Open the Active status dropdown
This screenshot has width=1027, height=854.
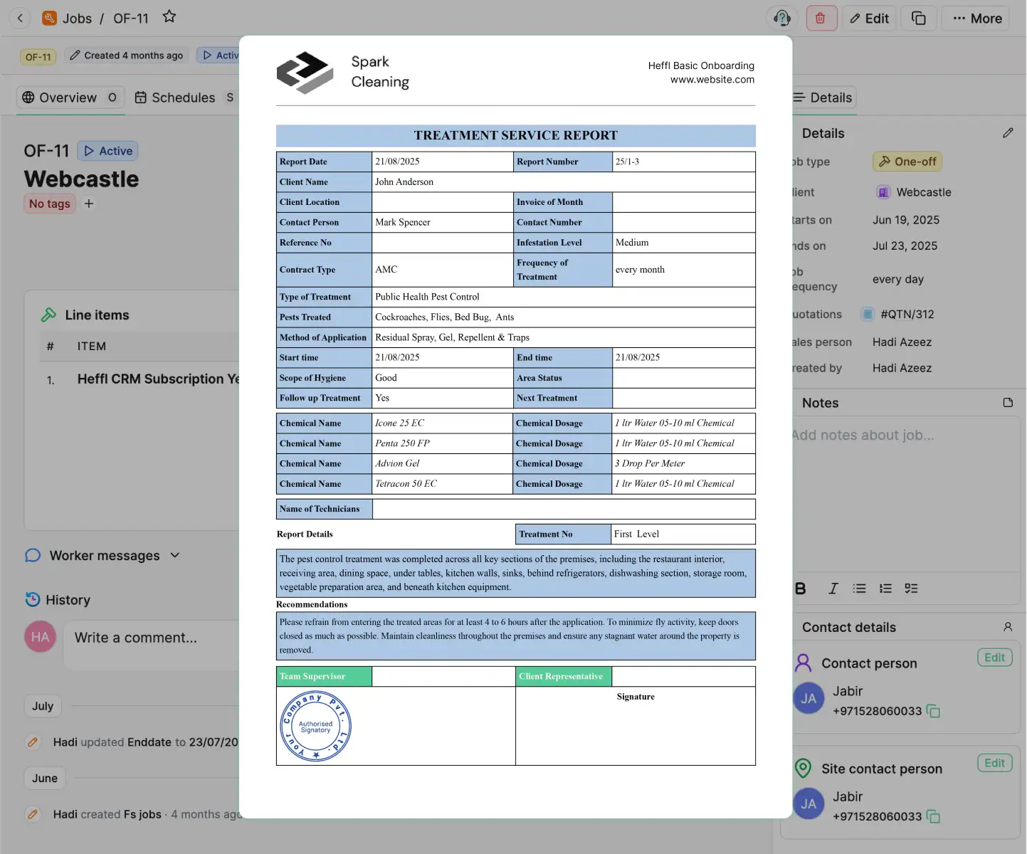click(x=108, y=151)
